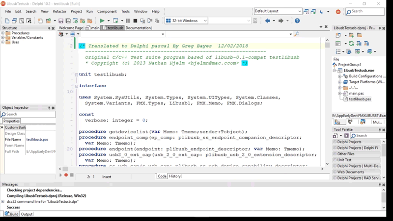Expand the Variables/Constants node
Image resolution: width=393 pixels, height=221 pixels.
[x=3, y=38]
